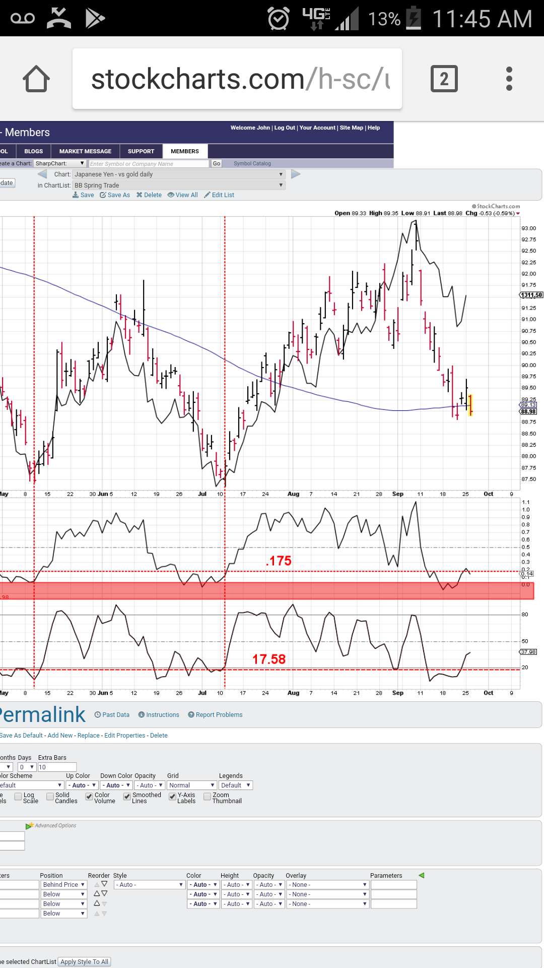Open the Up Color Auto selector
This screenshot has width=544, height=968.
click(x=82, y=785)
